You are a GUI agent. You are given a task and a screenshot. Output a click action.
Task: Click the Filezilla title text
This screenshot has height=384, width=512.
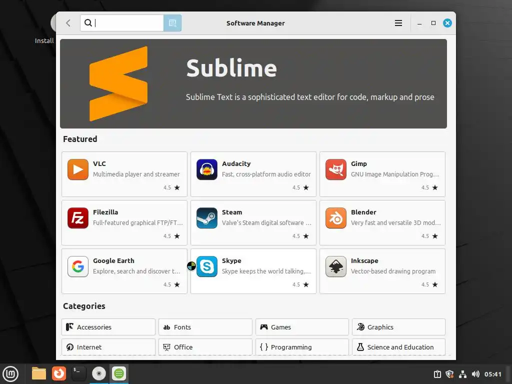click(105, 212)
